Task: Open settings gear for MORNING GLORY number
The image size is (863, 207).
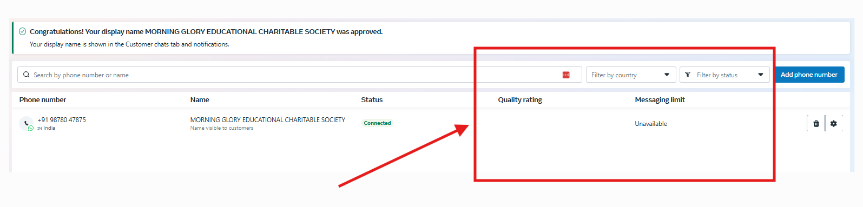Action: (834, 124)
